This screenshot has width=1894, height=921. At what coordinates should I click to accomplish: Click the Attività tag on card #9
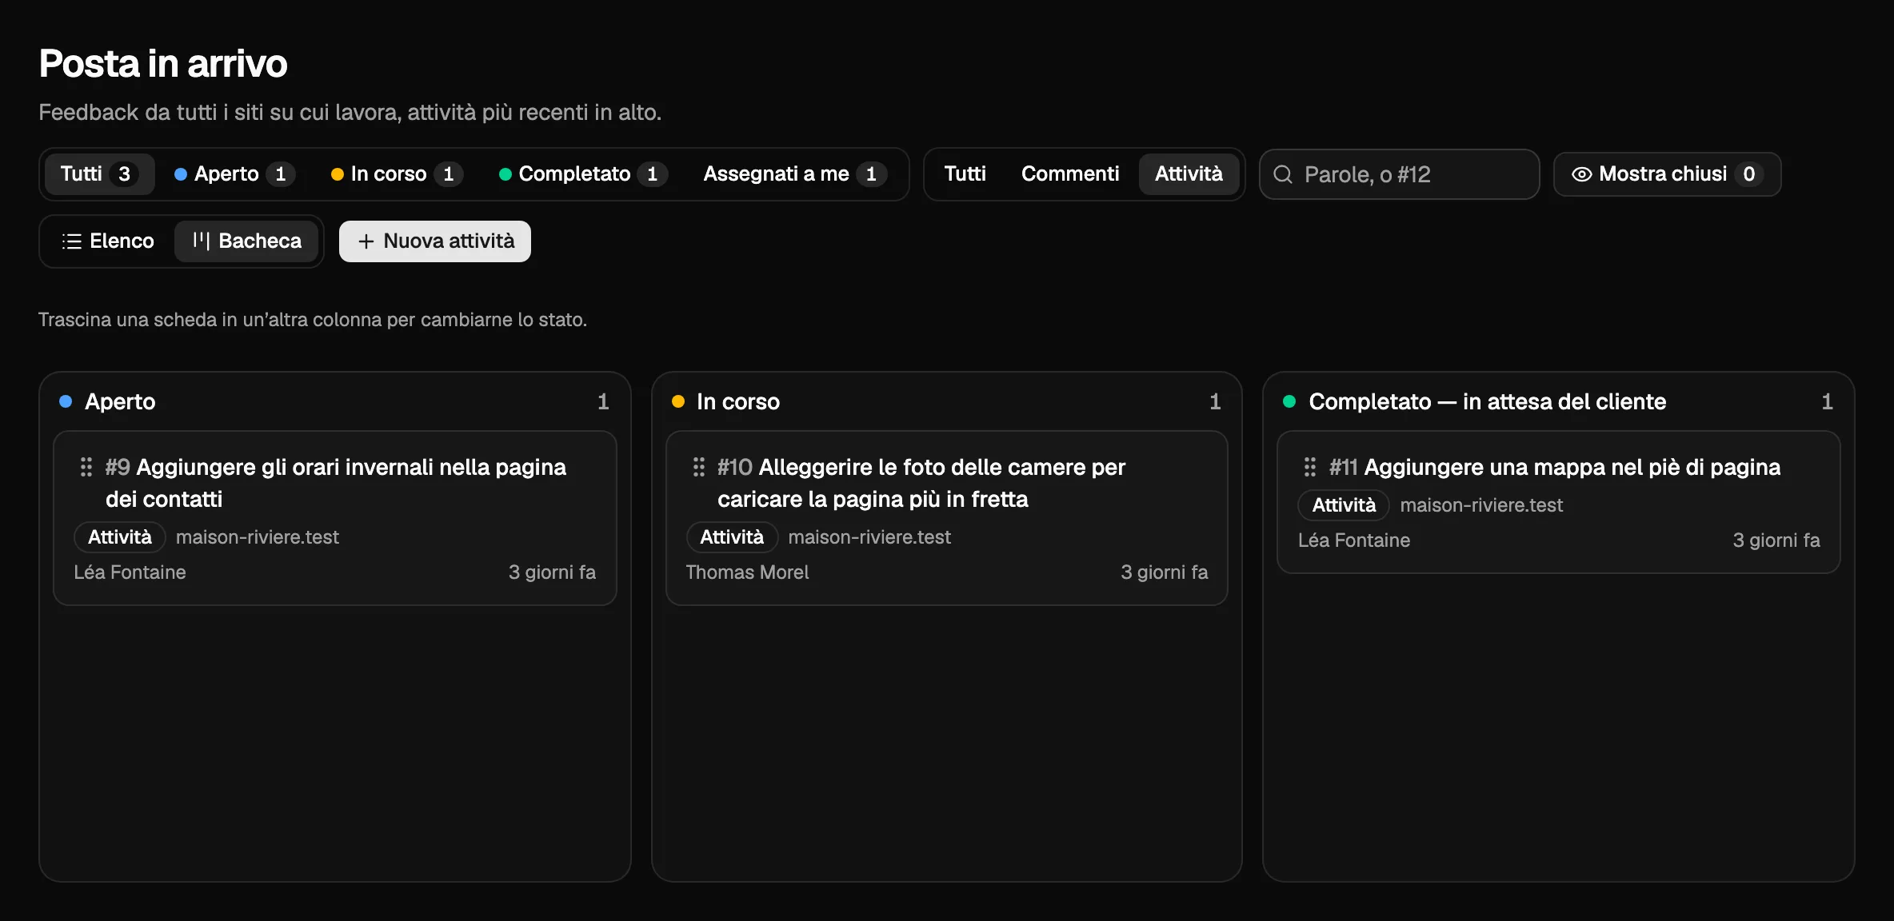pyautogui.click(x=120, y=537)
